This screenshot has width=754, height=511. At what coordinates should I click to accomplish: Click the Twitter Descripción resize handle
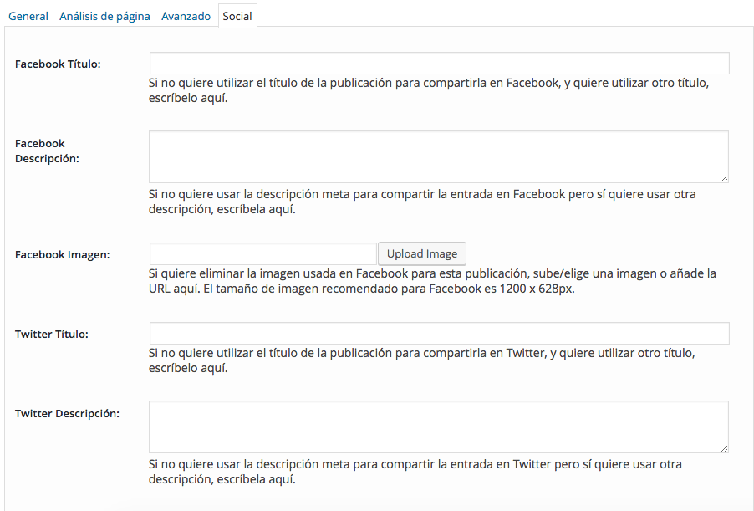click(x=724, y=448)
